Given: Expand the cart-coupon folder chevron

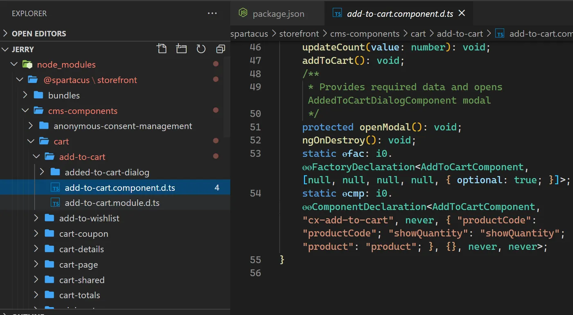Looking at the screenshot, I should click(36, 233).
